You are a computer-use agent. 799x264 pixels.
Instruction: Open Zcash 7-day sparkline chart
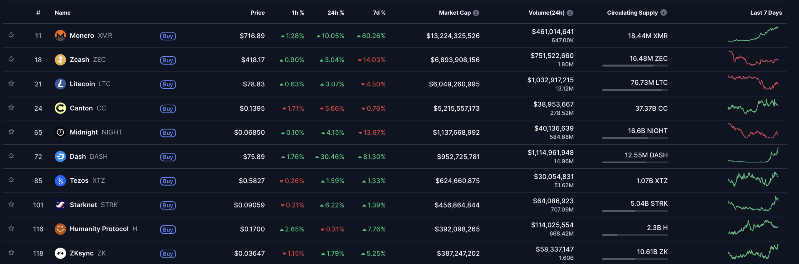pos(753,58)
